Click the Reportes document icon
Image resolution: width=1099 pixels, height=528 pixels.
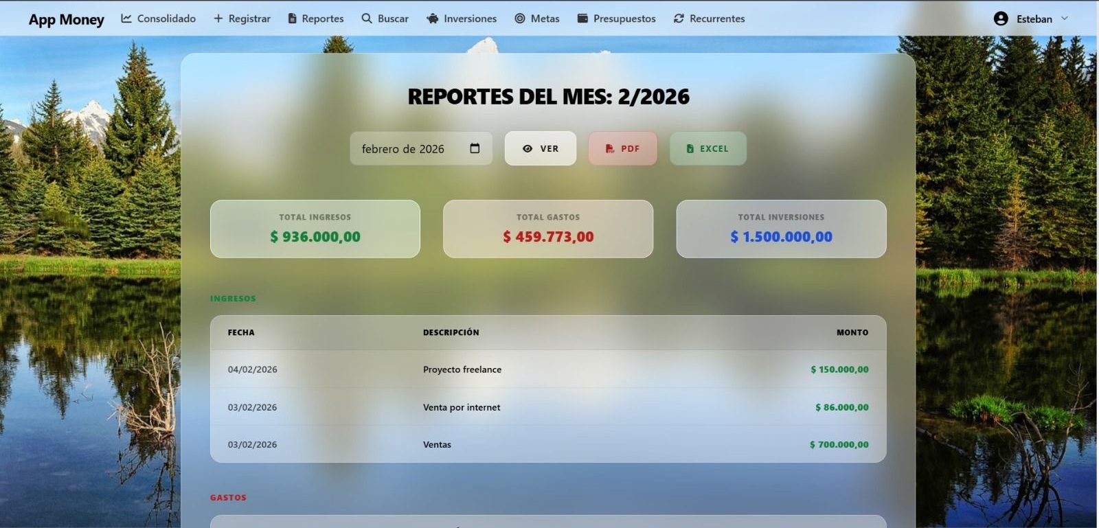292,19
